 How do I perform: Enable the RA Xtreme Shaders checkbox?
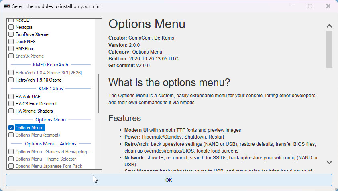11,111
